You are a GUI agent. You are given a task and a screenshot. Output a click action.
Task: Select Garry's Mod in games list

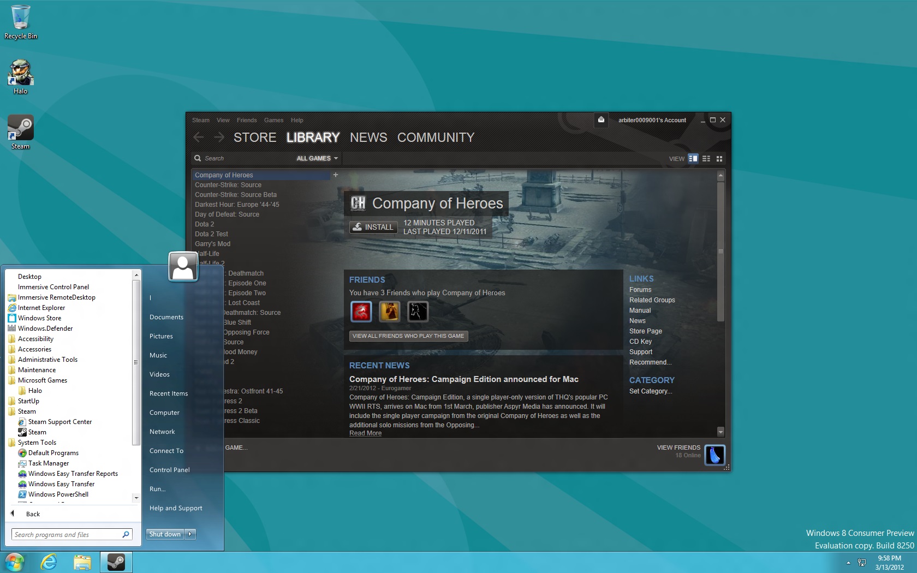pos(212,244)
